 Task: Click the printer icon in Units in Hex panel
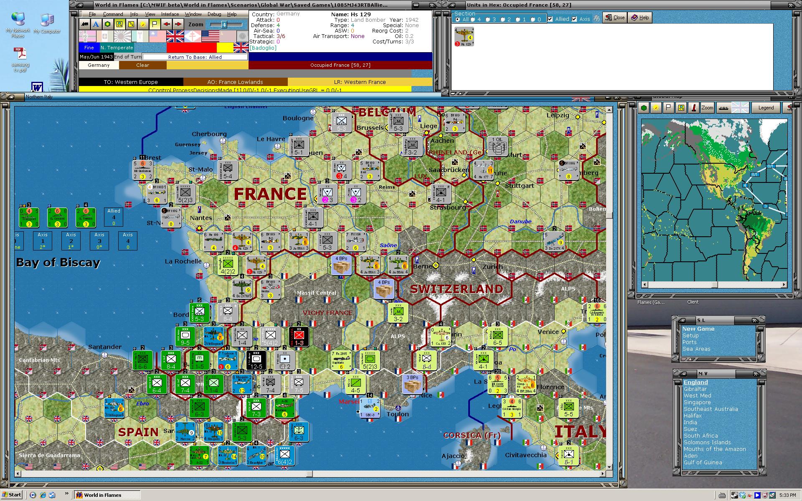(596, 18)
